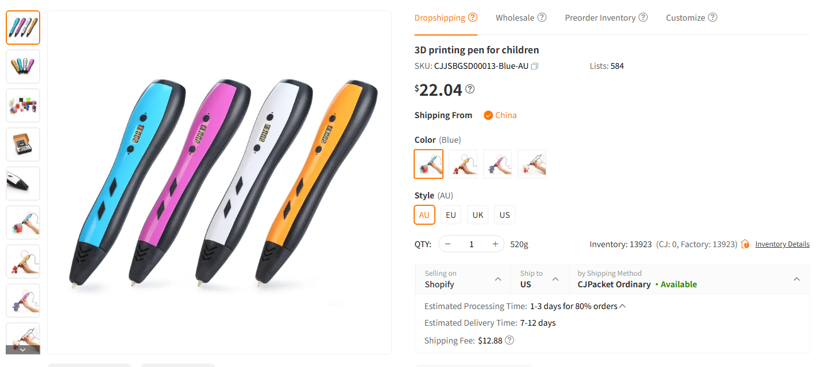Open the Preorder Inventory tab

[x=600, y=17]
